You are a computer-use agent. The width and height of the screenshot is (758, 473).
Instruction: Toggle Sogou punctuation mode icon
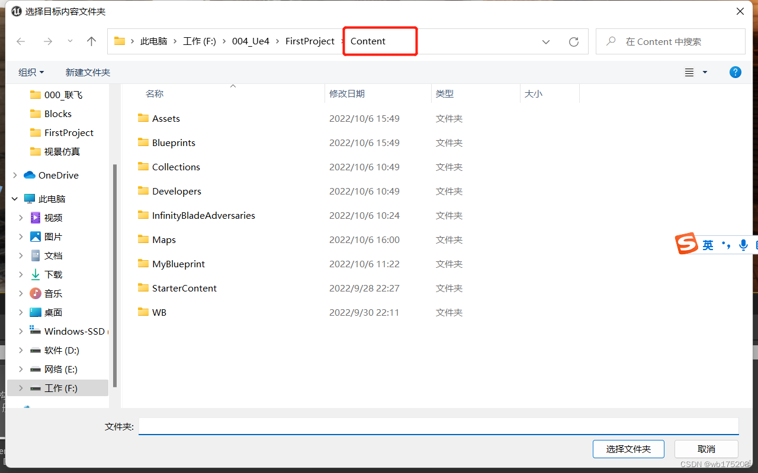click(726, 244)
